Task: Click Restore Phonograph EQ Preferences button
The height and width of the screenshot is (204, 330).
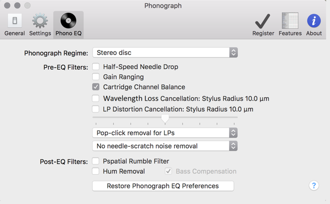Action: (x=163, y=186)
